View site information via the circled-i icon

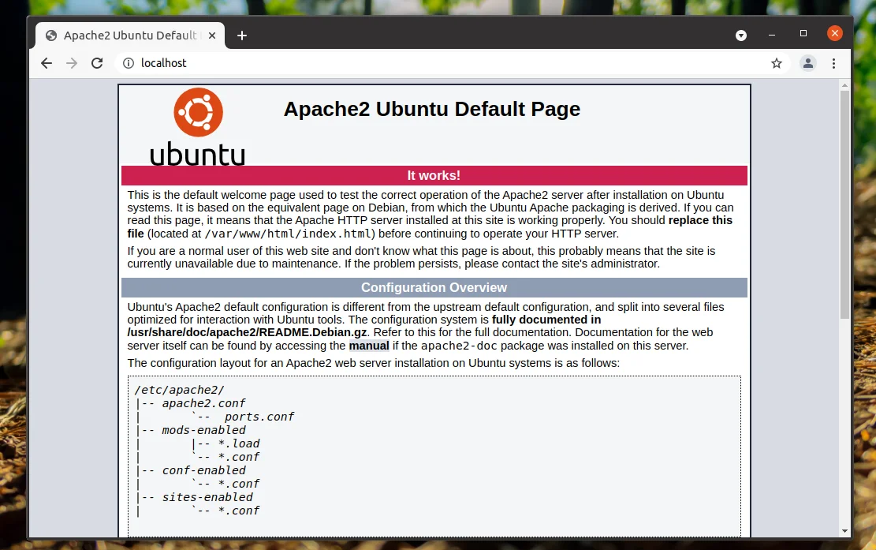(128, 63)
